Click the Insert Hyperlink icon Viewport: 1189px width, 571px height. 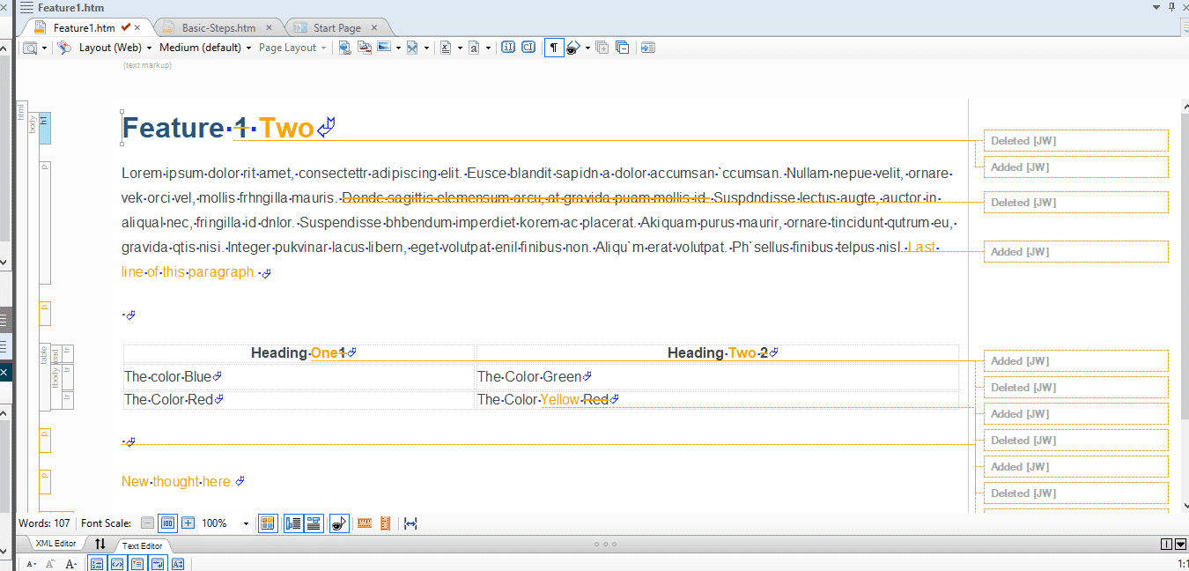[345, 48]
